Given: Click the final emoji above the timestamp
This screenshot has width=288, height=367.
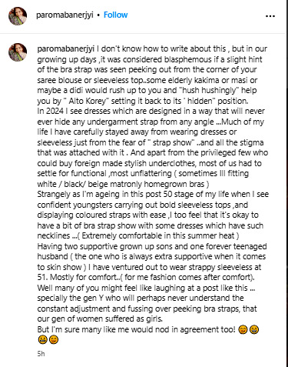Looking at the screenshot, I should point(54,340).
